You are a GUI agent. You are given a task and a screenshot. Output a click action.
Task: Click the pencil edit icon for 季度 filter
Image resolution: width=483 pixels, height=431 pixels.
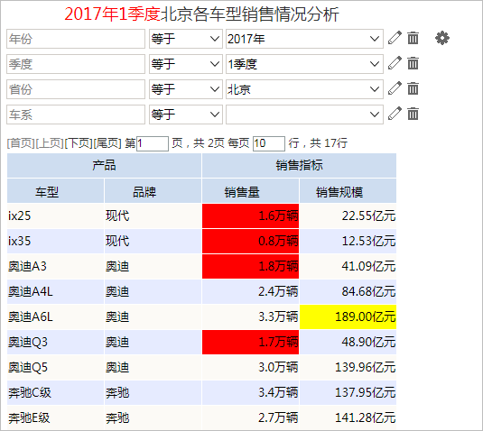[395, 63]
